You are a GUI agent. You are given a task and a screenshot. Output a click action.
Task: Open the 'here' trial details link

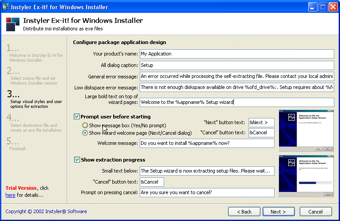pos(10,195)
